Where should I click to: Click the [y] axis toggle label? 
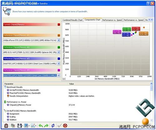click(64, 79)
